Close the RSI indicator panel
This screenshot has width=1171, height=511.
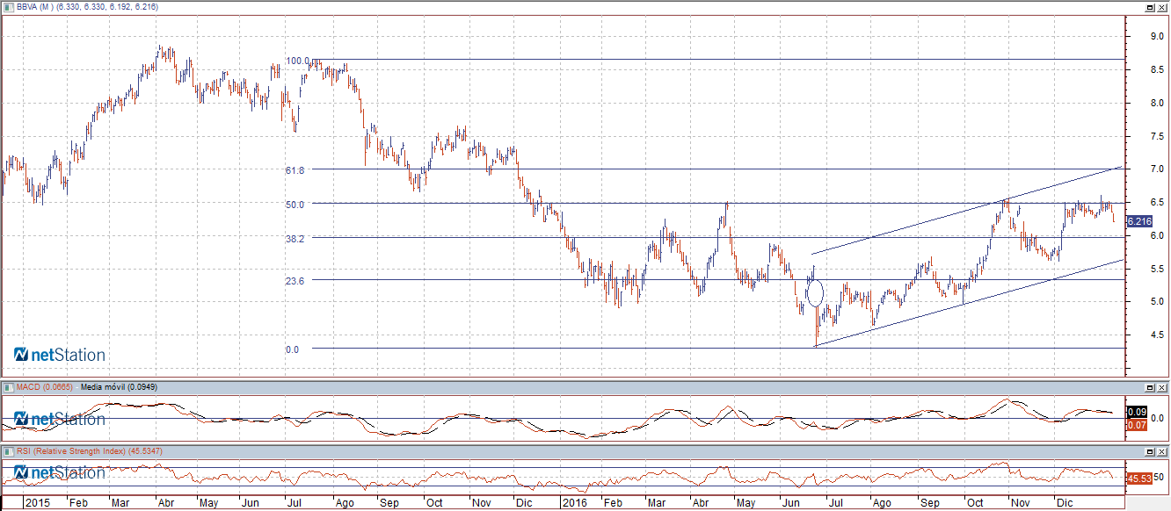click(1162, 451)
